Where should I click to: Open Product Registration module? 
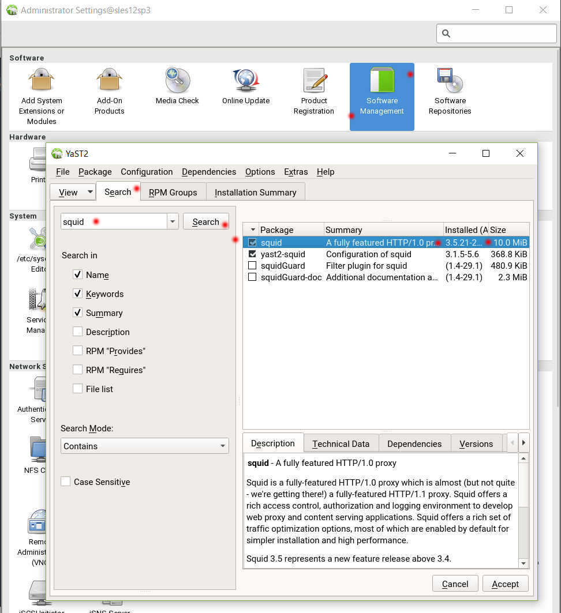tap(314, 92)
